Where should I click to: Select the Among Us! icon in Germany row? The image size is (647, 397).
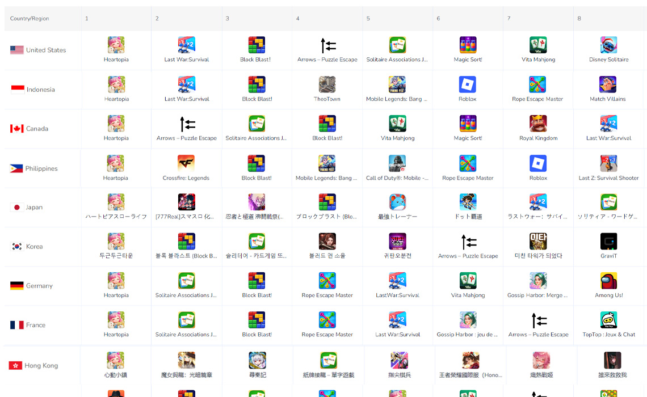[608, 281]
